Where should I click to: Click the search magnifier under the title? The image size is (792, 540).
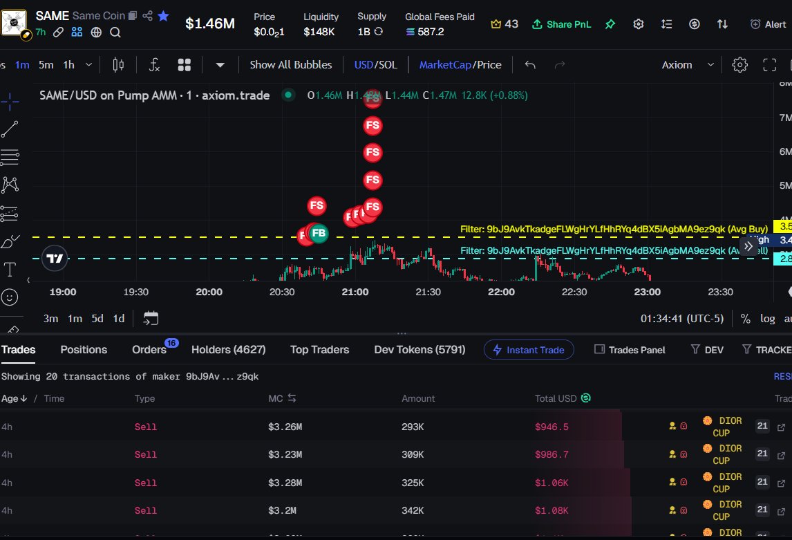(115, 32)
